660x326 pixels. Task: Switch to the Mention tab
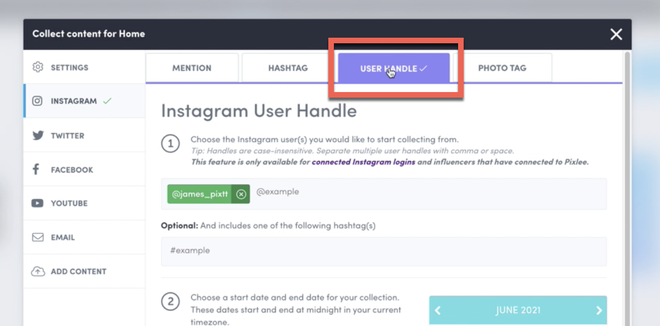[x=192, y=68]
